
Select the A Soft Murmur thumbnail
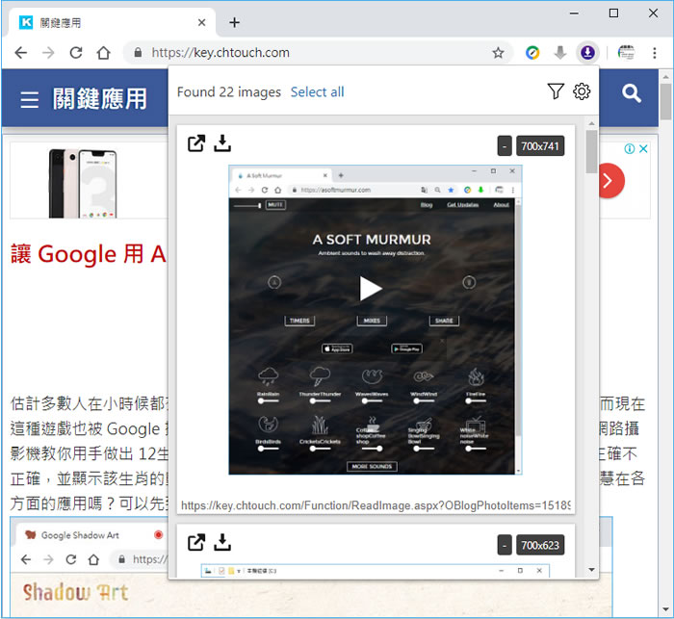pyautogui.click(x=376, y=320)
